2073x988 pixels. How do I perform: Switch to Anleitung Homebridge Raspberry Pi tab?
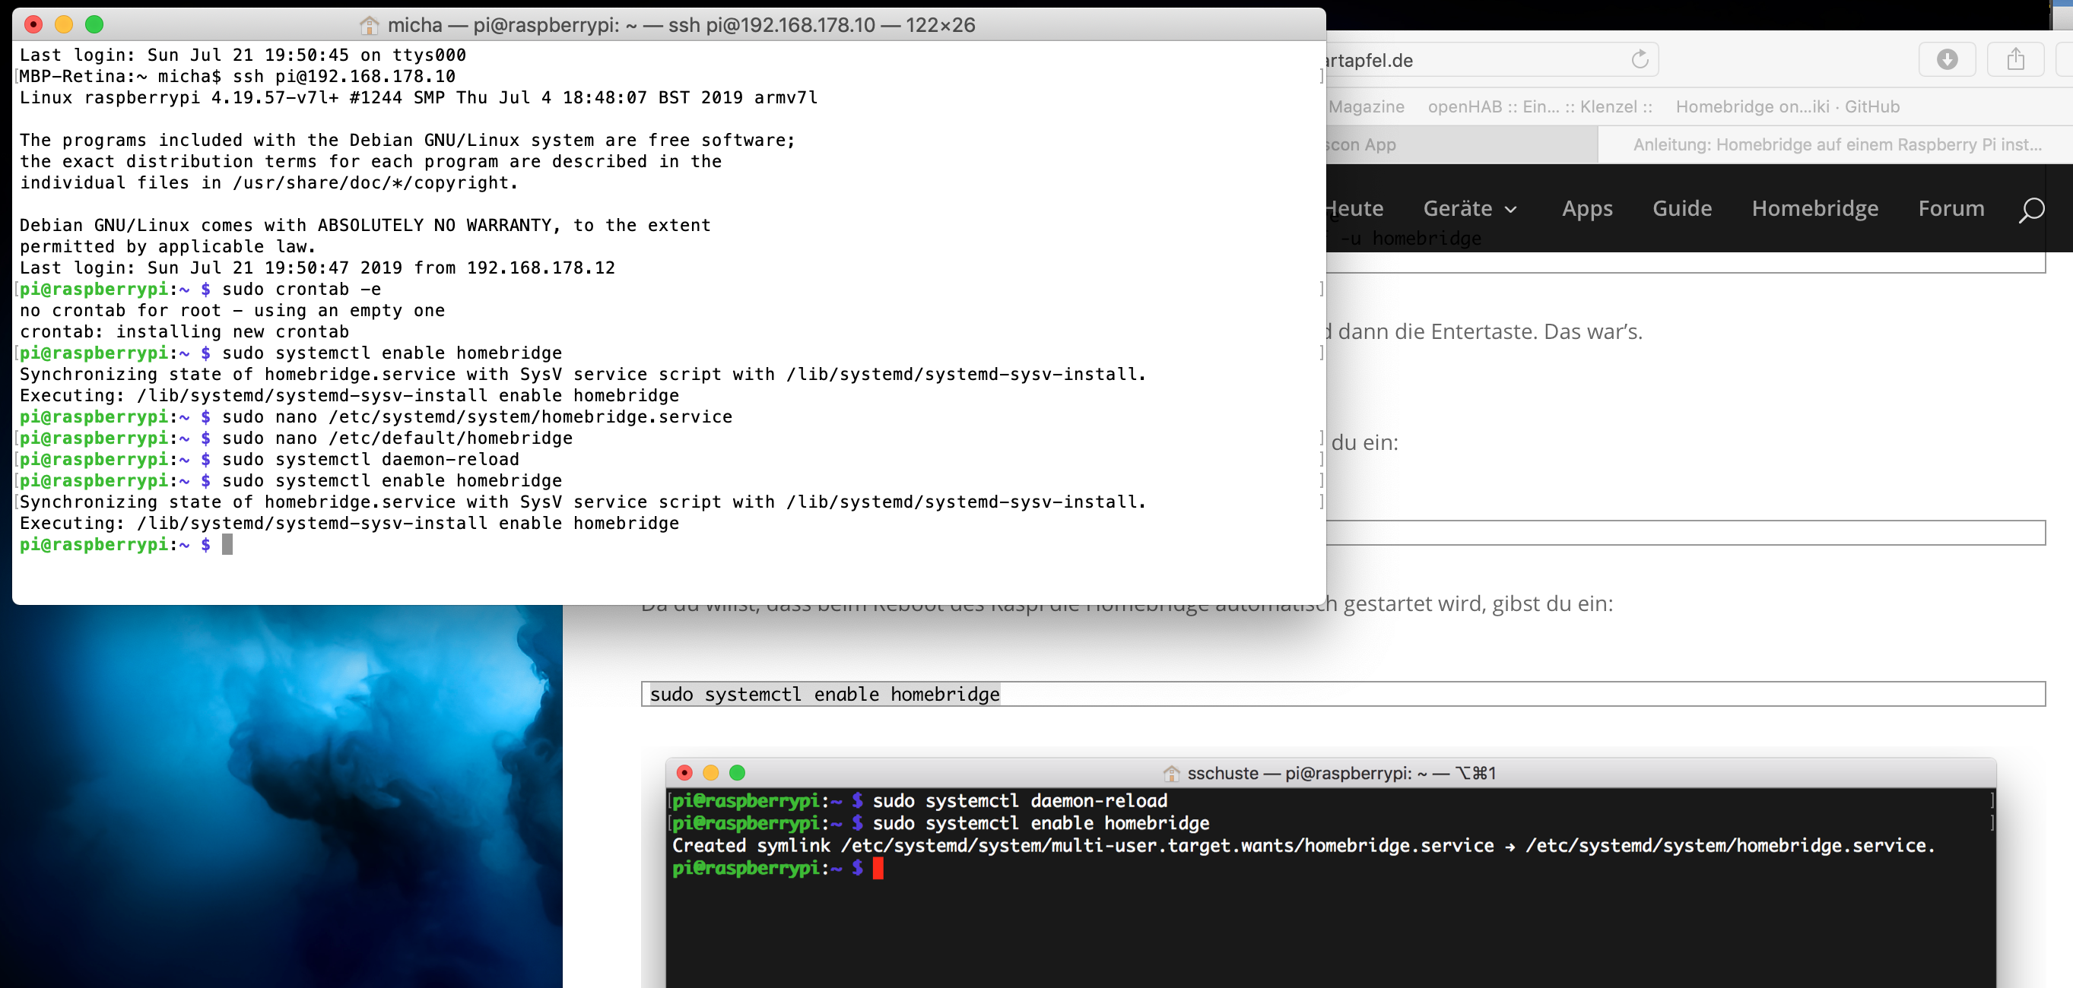pyautogui.click(x=1836, y=145)
